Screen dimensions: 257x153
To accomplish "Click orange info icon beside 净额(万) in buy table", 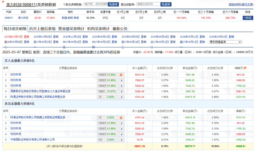I will (245, 68).
